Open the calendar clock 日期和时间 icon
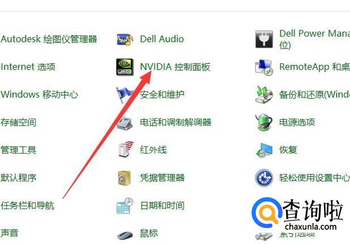350x244 pixels. pyautogui.click(x=125, y=205)
